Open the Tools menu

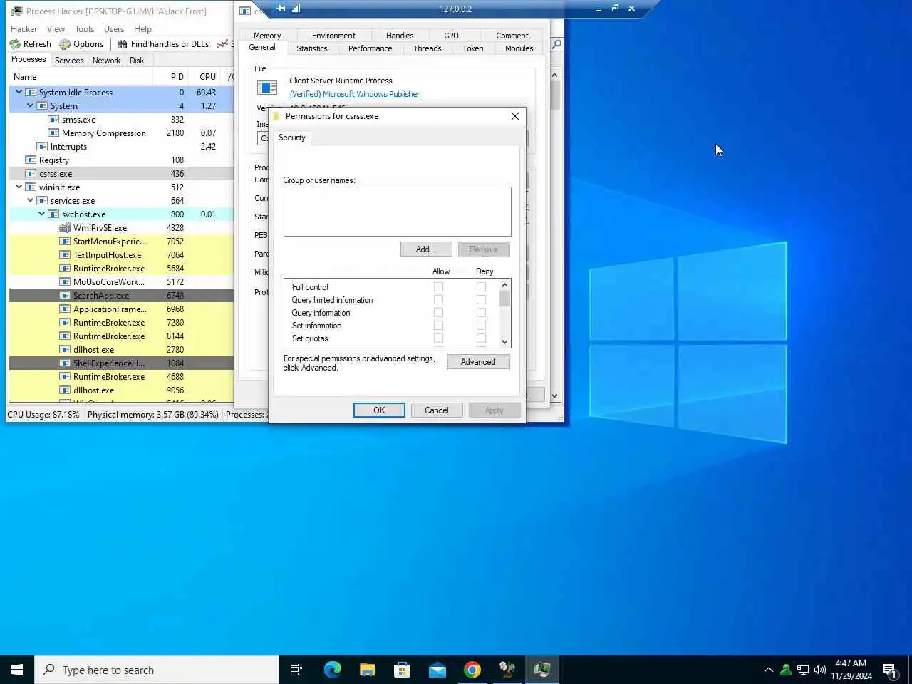pos(84,29)
